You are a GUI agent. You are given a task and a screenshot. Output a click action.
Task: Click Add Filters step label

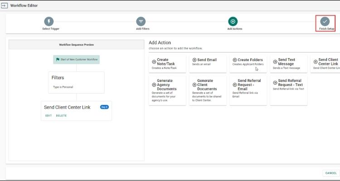143,29
